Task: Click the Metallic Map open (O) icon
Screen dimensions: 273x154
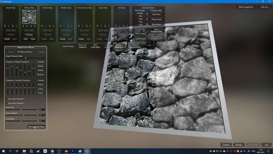Action: click(68, 26)
